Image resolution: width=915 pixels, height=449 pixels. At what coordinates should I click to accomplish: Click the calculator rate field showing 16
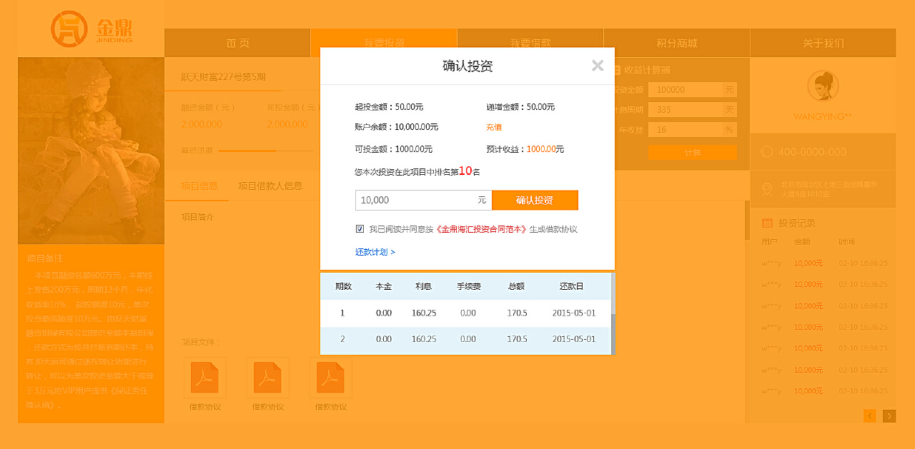(x=686, y=130)
